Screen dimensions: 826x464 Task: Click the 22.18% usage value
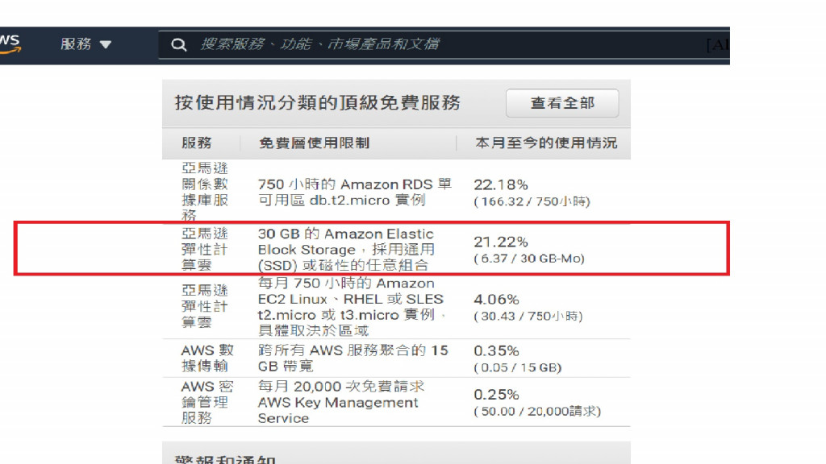[x=500, y=185]
